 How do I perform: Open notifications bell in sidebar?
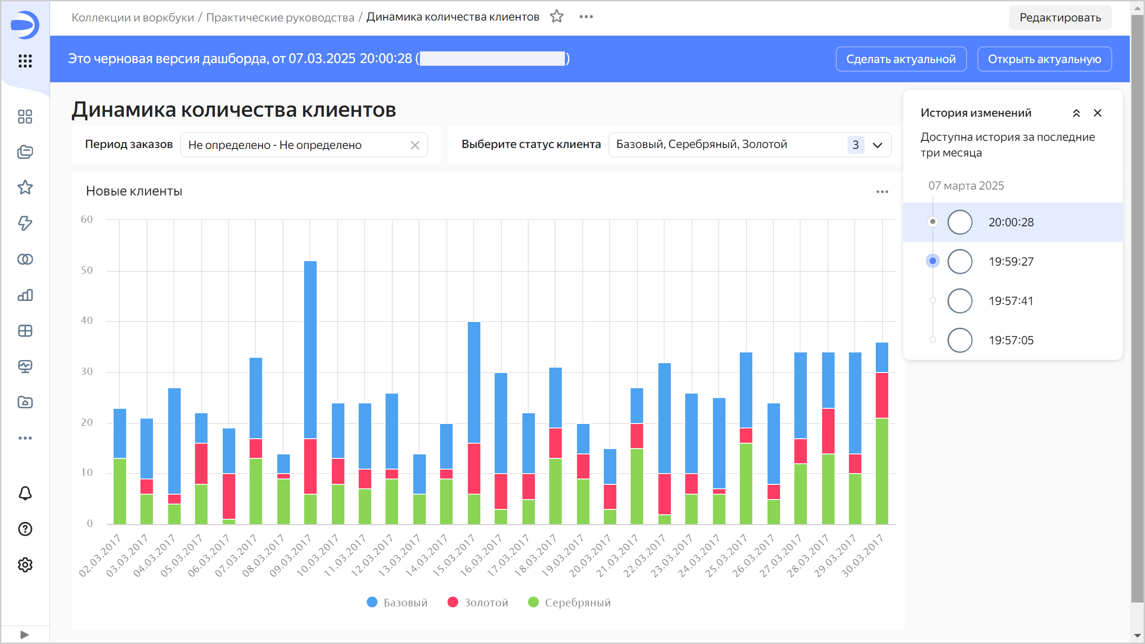25,493
